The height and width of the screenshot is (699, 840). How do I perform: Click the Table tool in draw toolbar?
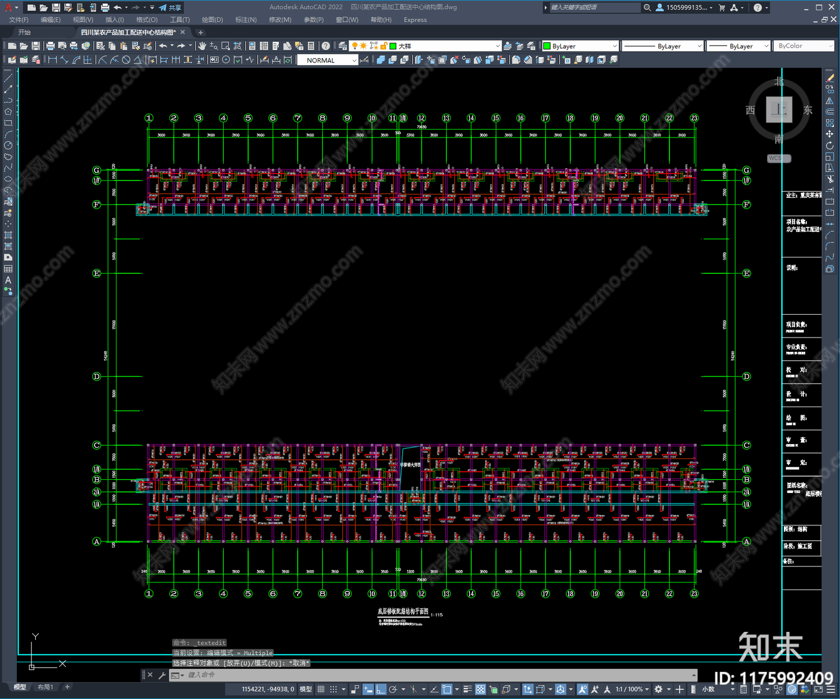[x=8, y=268]
